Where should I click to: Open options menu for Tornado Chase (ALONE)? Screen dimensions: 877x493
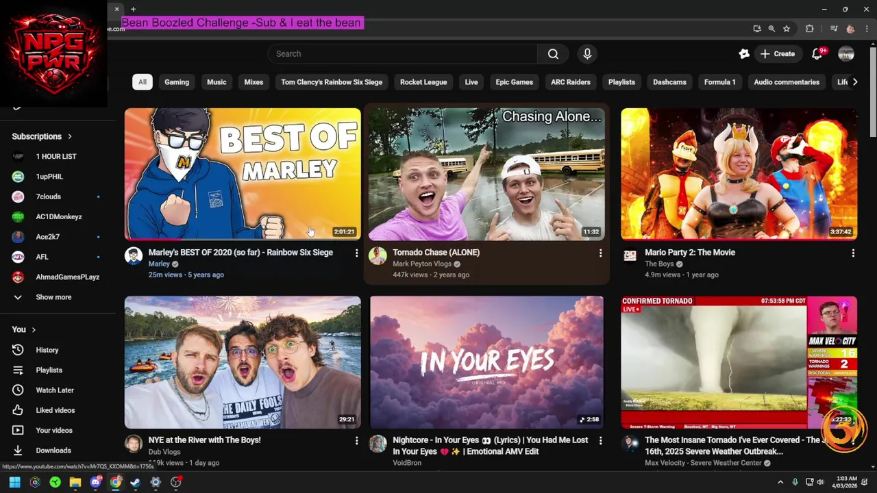tap(600, 253)
